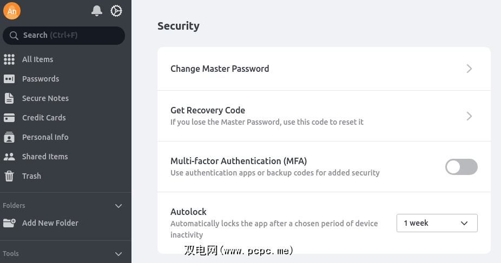Collapse the Tools section chevron
Viewport: 501px width, 263px height.
119,254
